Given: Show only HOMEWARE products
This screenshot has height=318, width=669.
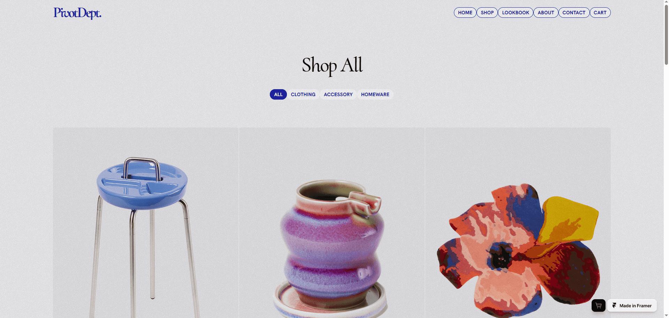Looking at the screenshot, I should coord(375,94).
